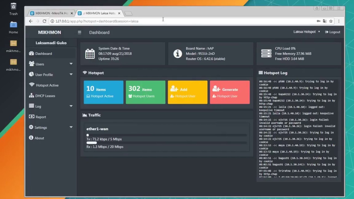Click the About info icon in sidebar
Image resolution: width=354 pixels, height=199 pixels.
click(x=31, y=138)
